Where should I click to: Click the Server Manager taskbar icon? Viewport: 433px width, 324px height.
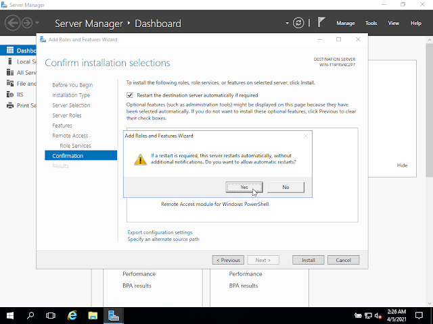(x=114, y=316)
